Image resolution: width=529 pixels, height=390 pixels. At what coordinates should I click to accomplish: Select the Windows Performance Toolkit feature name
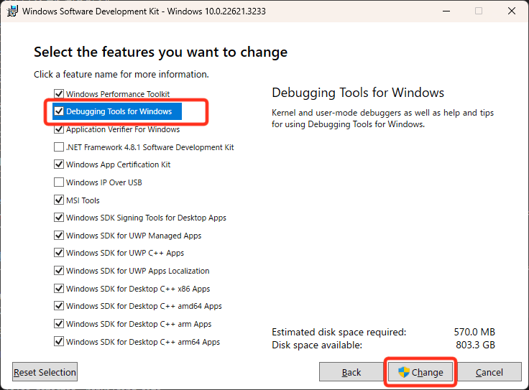point(118,94)
